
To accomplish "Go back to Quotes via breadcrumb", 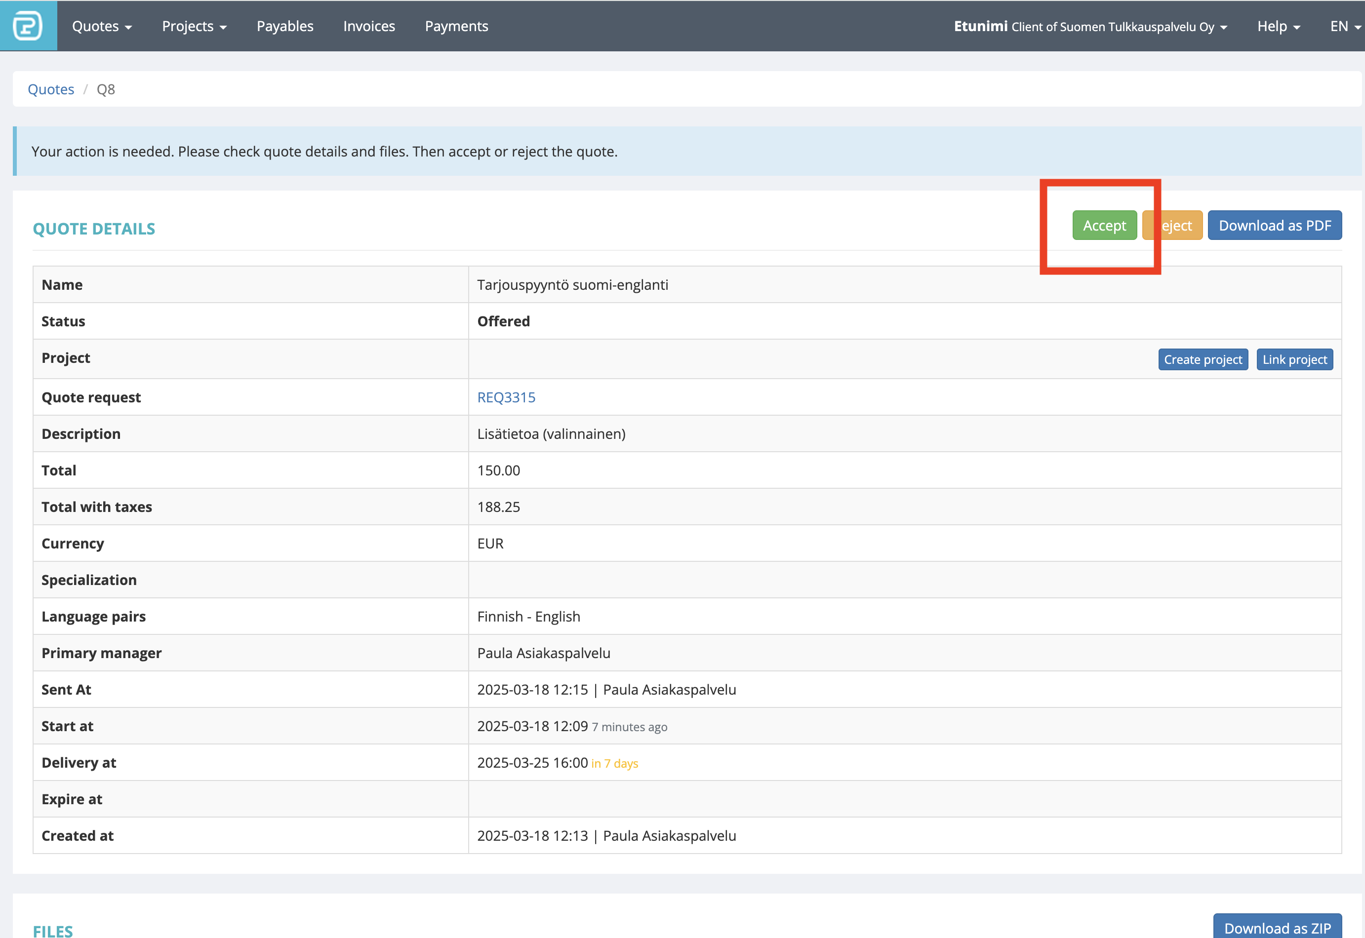I will [51, 89].
